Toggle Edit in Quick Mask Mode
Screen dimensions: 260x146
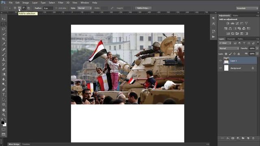point(4,129)
